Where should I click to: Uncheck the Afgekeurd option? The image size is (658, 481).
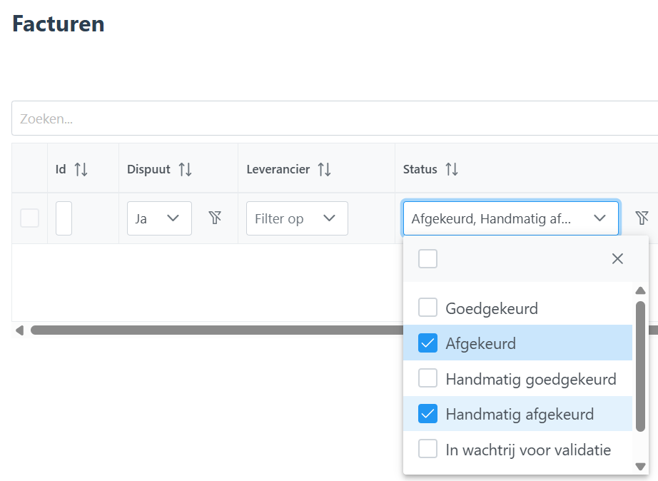[x=427, y=343]
